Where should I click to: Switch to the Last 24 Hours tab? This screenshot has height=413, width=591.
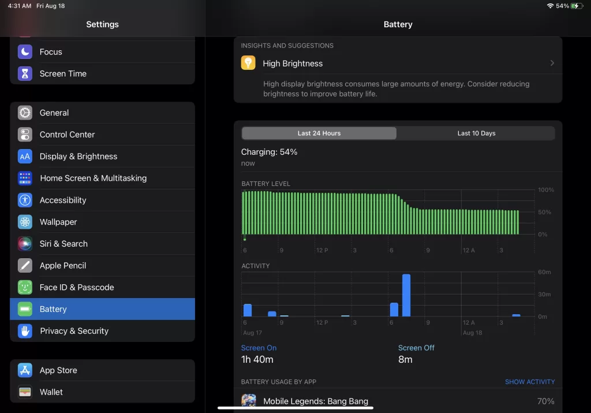319,133
